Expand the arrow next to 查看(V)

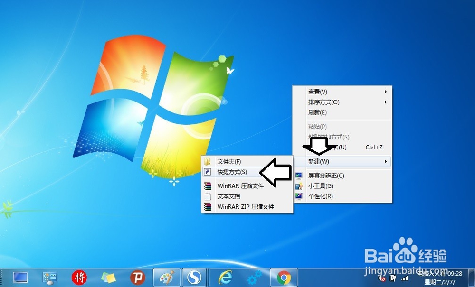(x=386, y=92)
